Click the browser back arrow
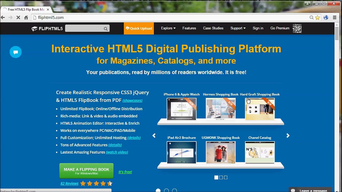 (3, 18)
